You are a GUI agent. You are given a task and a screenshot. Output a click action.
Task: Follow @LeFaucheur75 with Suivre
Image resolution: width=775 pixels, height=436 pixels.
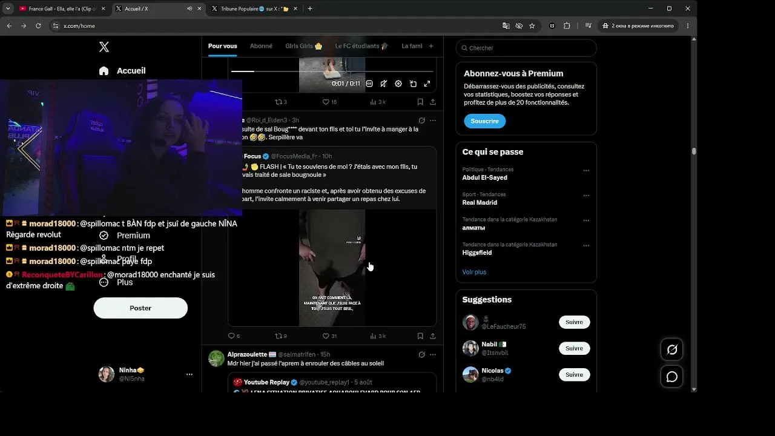[x=574, y=322]
